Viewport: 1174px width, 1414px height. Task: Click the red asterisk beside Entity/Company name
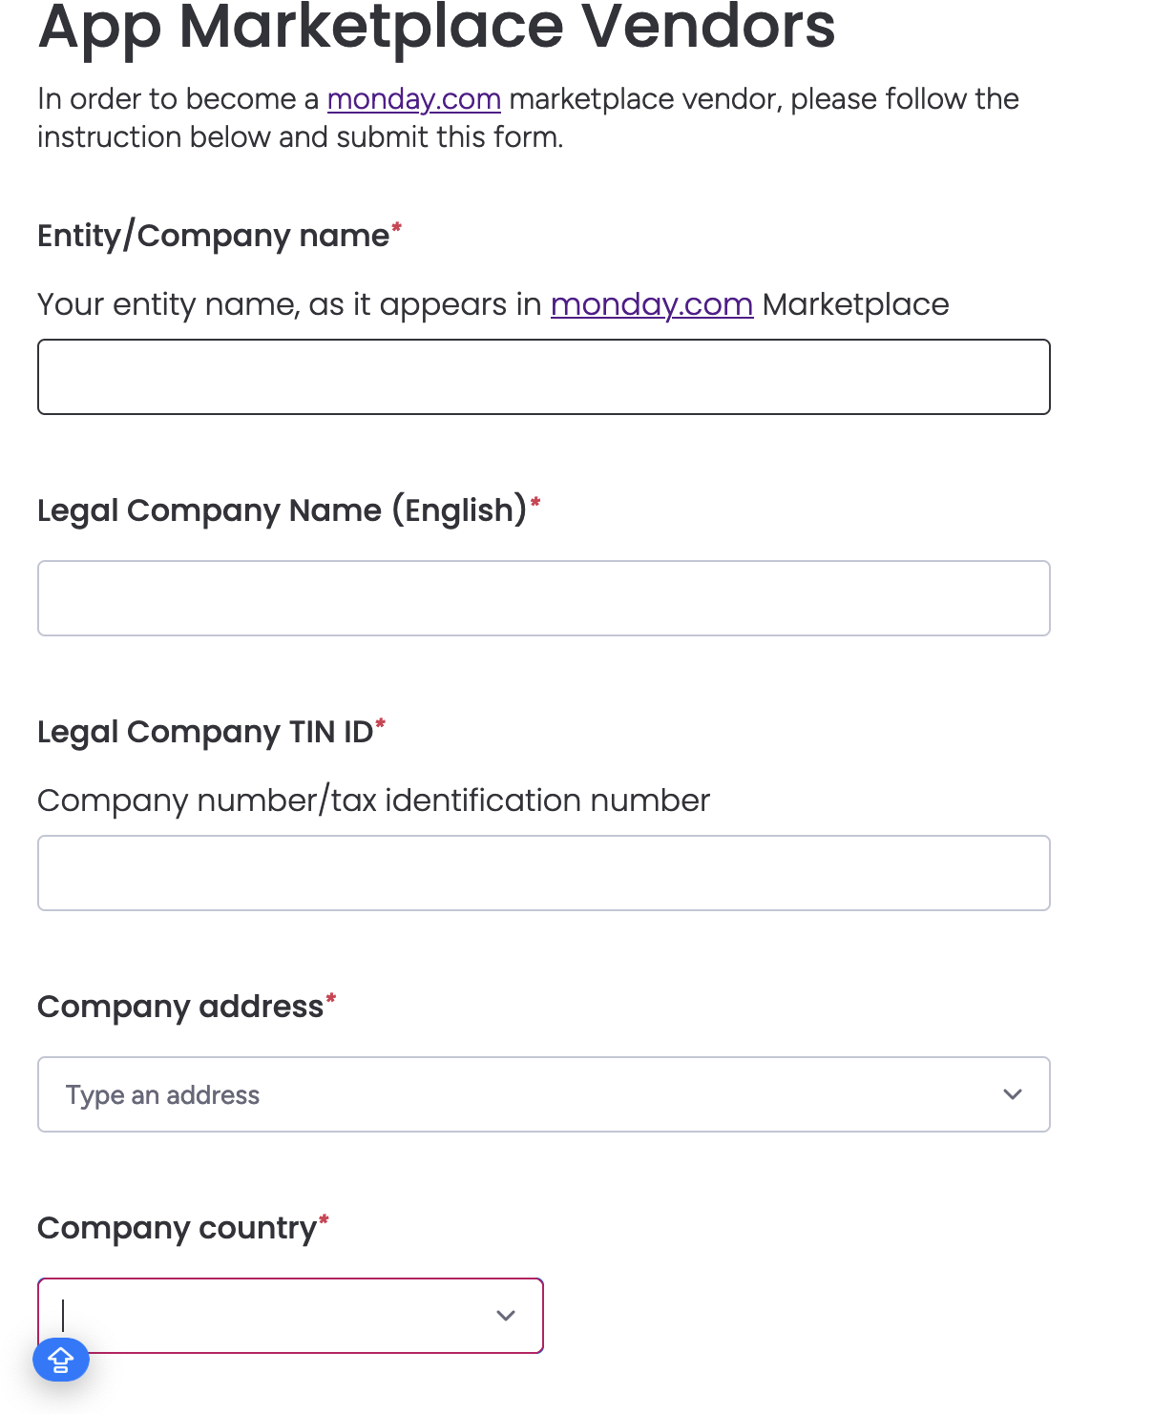tap(397, 228)
